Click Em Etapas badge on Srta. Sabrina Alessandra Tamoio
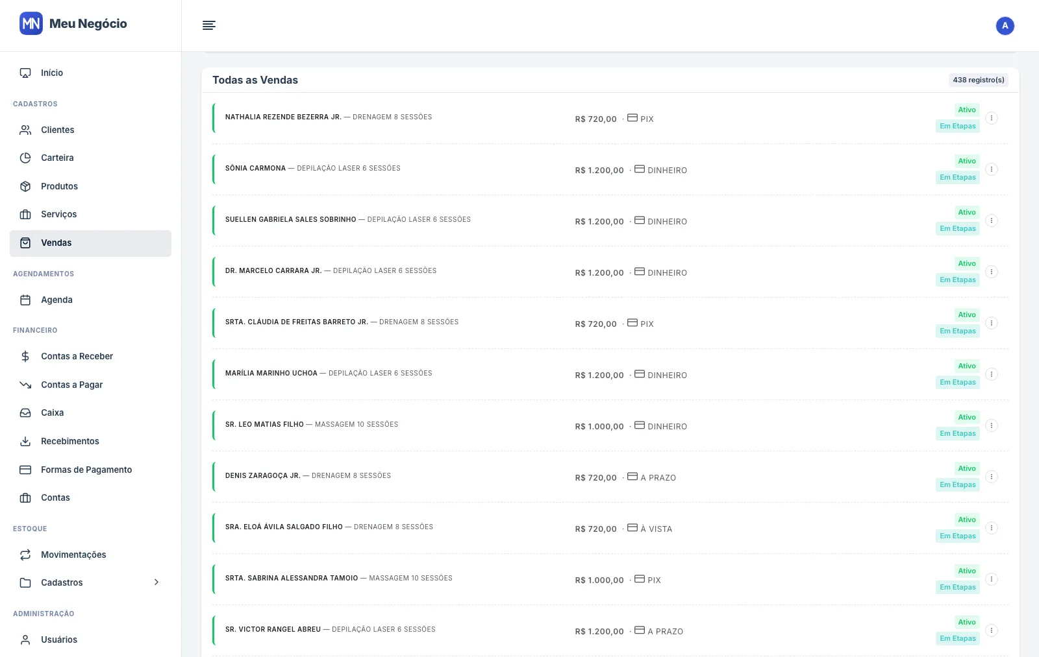This screenshot has height=657, width=1039. coord(958,587)
